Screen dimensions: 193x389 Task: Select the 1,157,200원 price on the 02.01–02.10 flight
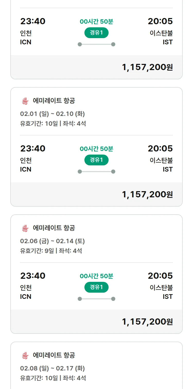pos(147,194)
